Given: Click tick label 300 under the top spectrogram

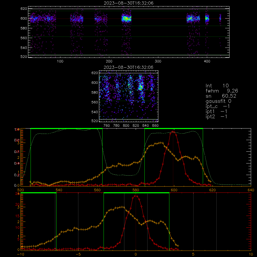Looking at the screenshot, I should click(158, 61).
